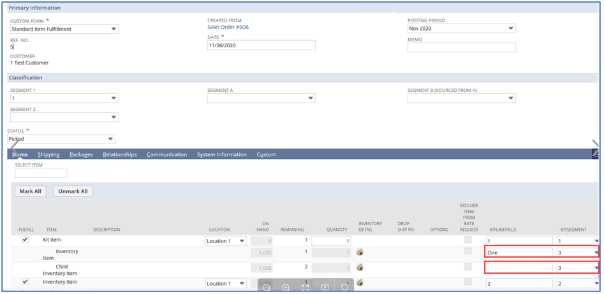This screenshot has height=294, width=604.
Task: Open inventory detail icon for Child Inventory Item
Action: tap(360, 267)
